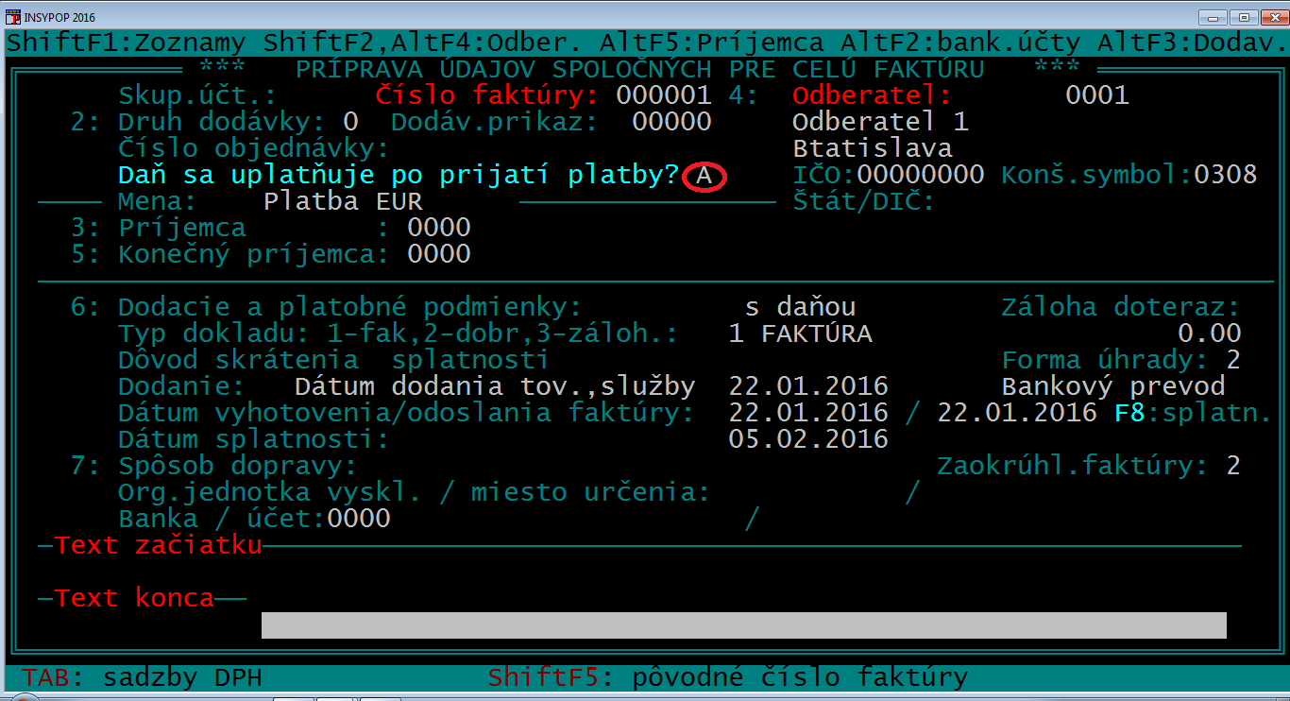The height and width of the screenshot is (701, 1290).
Task: Click the grey text entry bar
Action: coord(744,625)
